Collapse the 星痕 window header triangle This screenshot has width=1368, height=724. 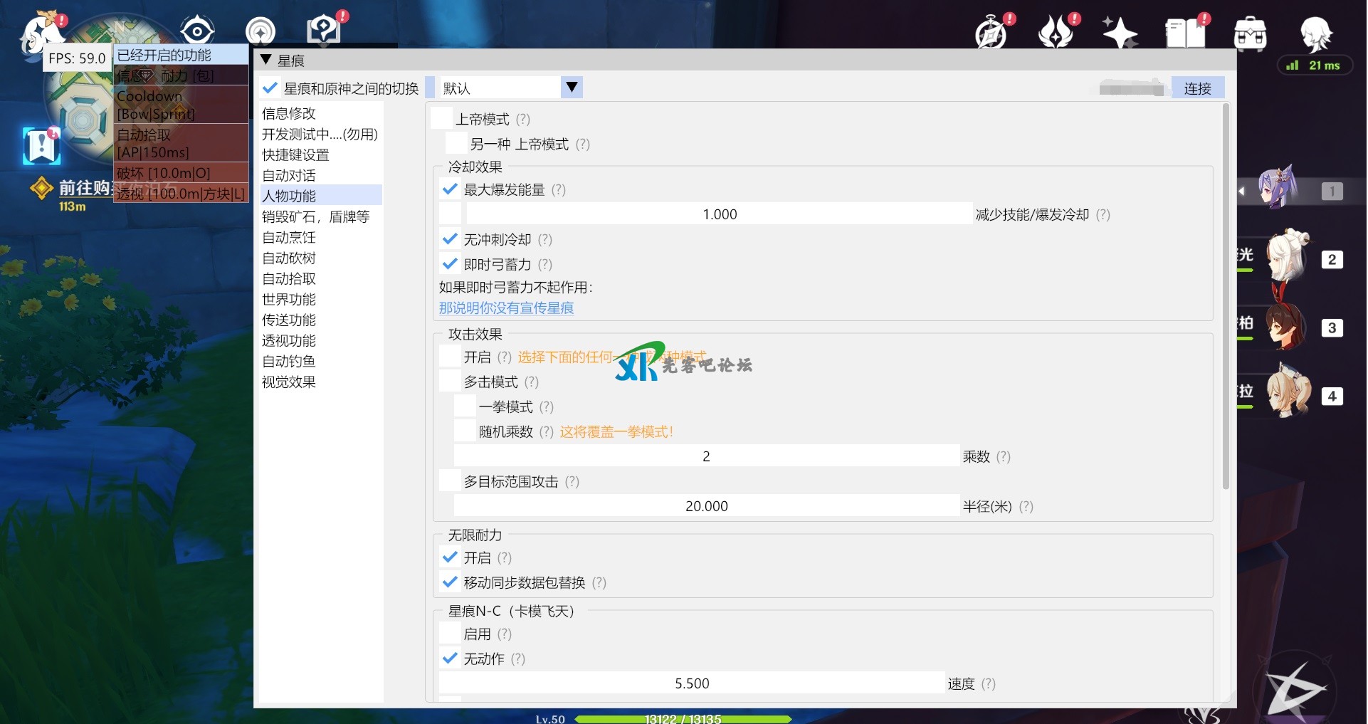coord(266,61)
